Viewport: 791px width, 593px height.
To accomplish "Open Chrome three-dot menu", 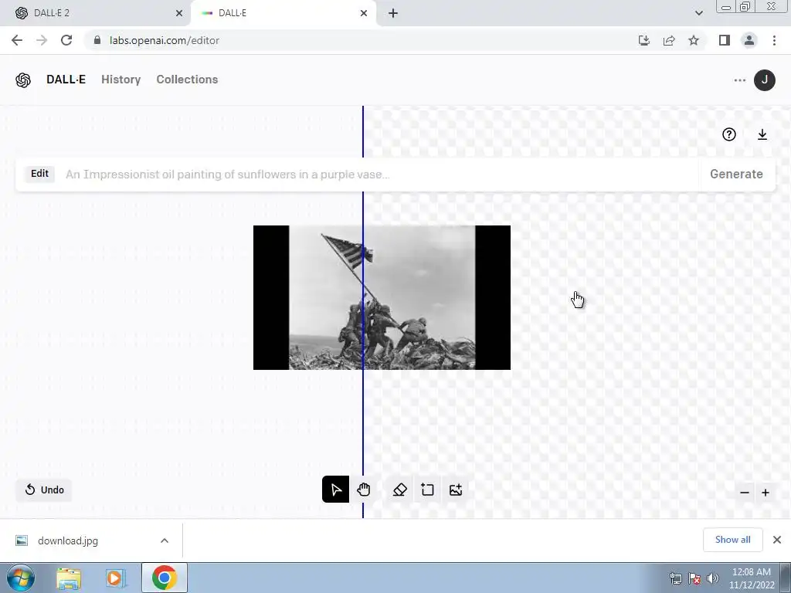I will tap(774, 40).
